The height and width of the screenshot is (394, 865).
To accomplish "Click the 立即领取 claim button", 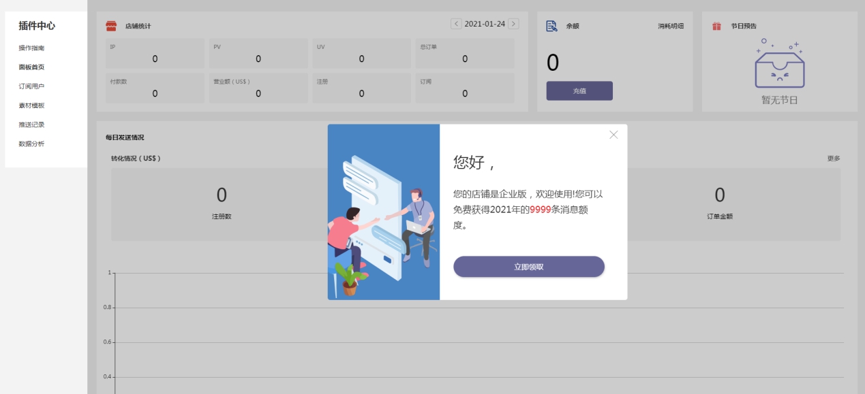I will tap(528, 267).
